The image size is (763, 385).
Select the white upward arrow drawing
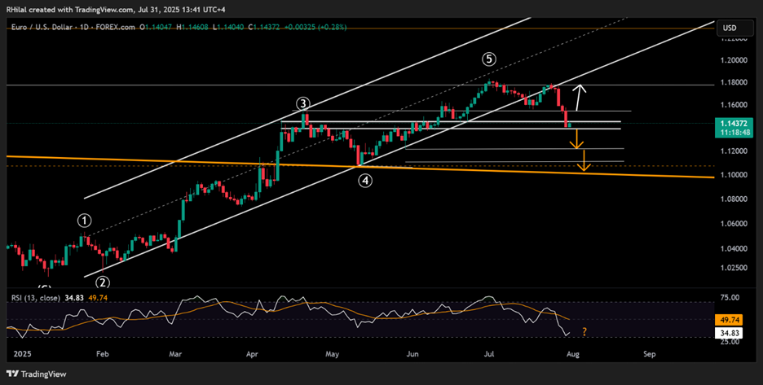point(578,98)
